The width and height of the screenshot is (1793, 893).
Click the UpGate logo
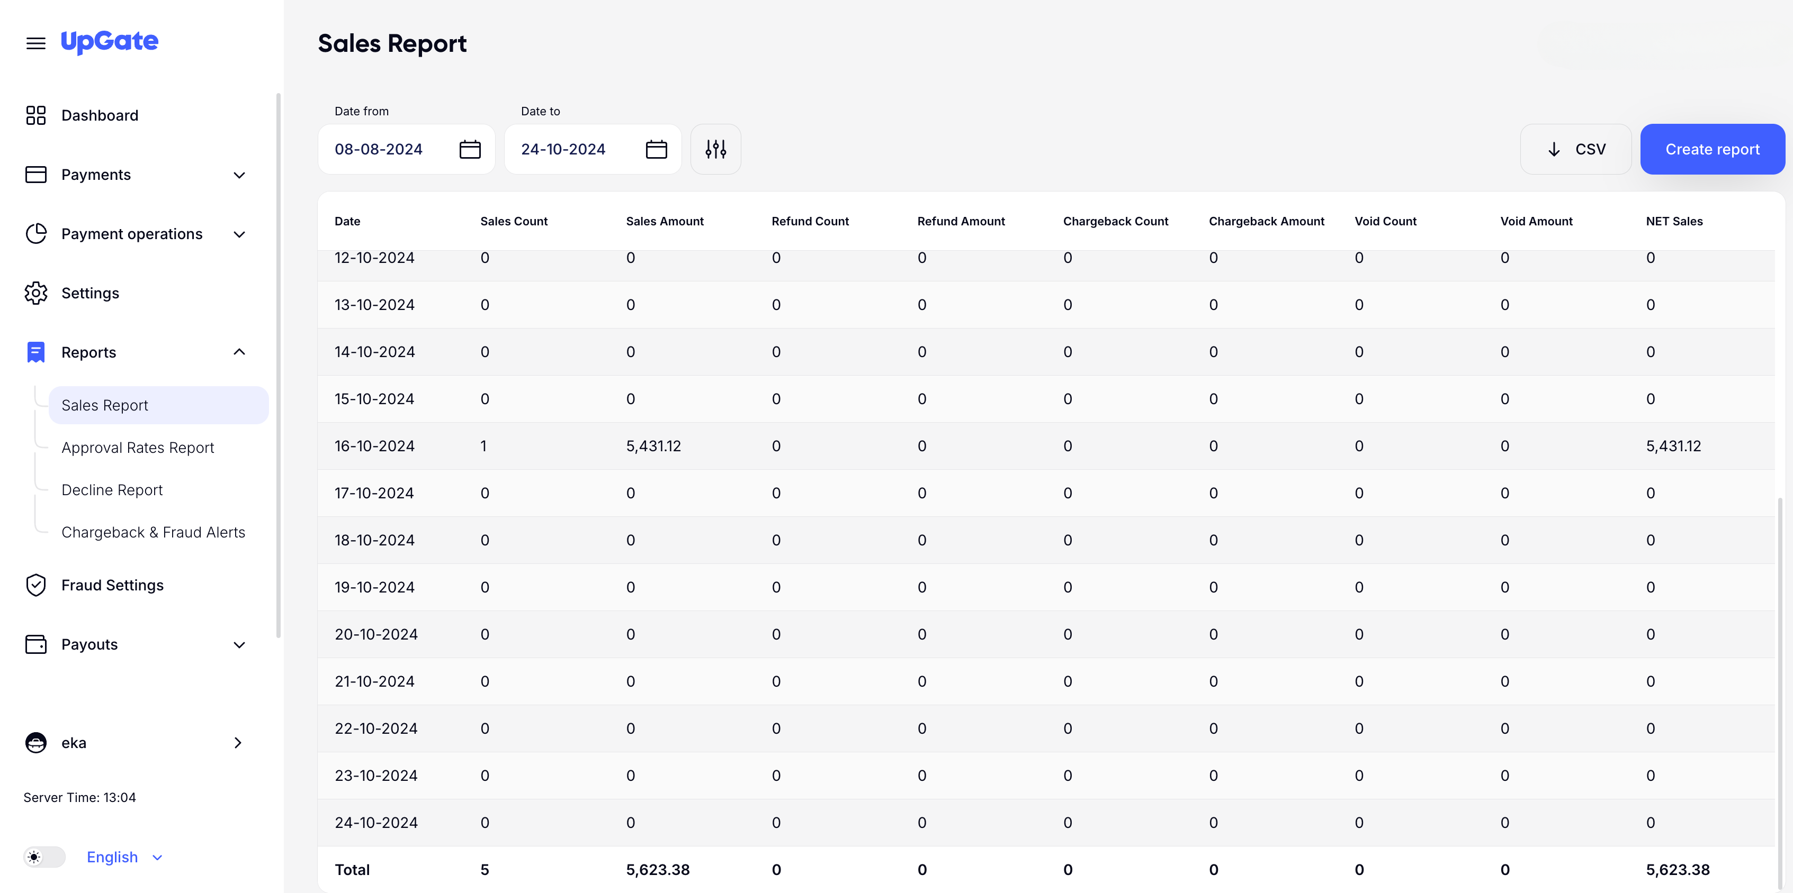[x=109, y=42]
